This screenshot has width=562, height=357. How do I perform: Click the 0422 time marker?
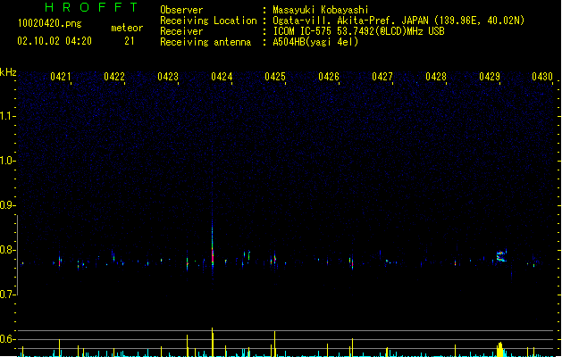[x=114, y=77]
